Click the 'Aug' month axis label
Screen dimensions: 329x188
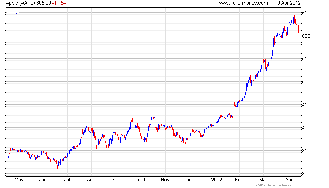click(x=91, y=180)
